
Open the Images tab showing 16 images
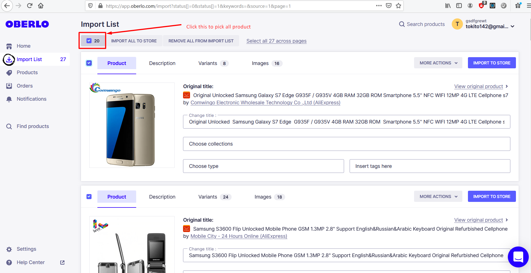click(267, 63)
